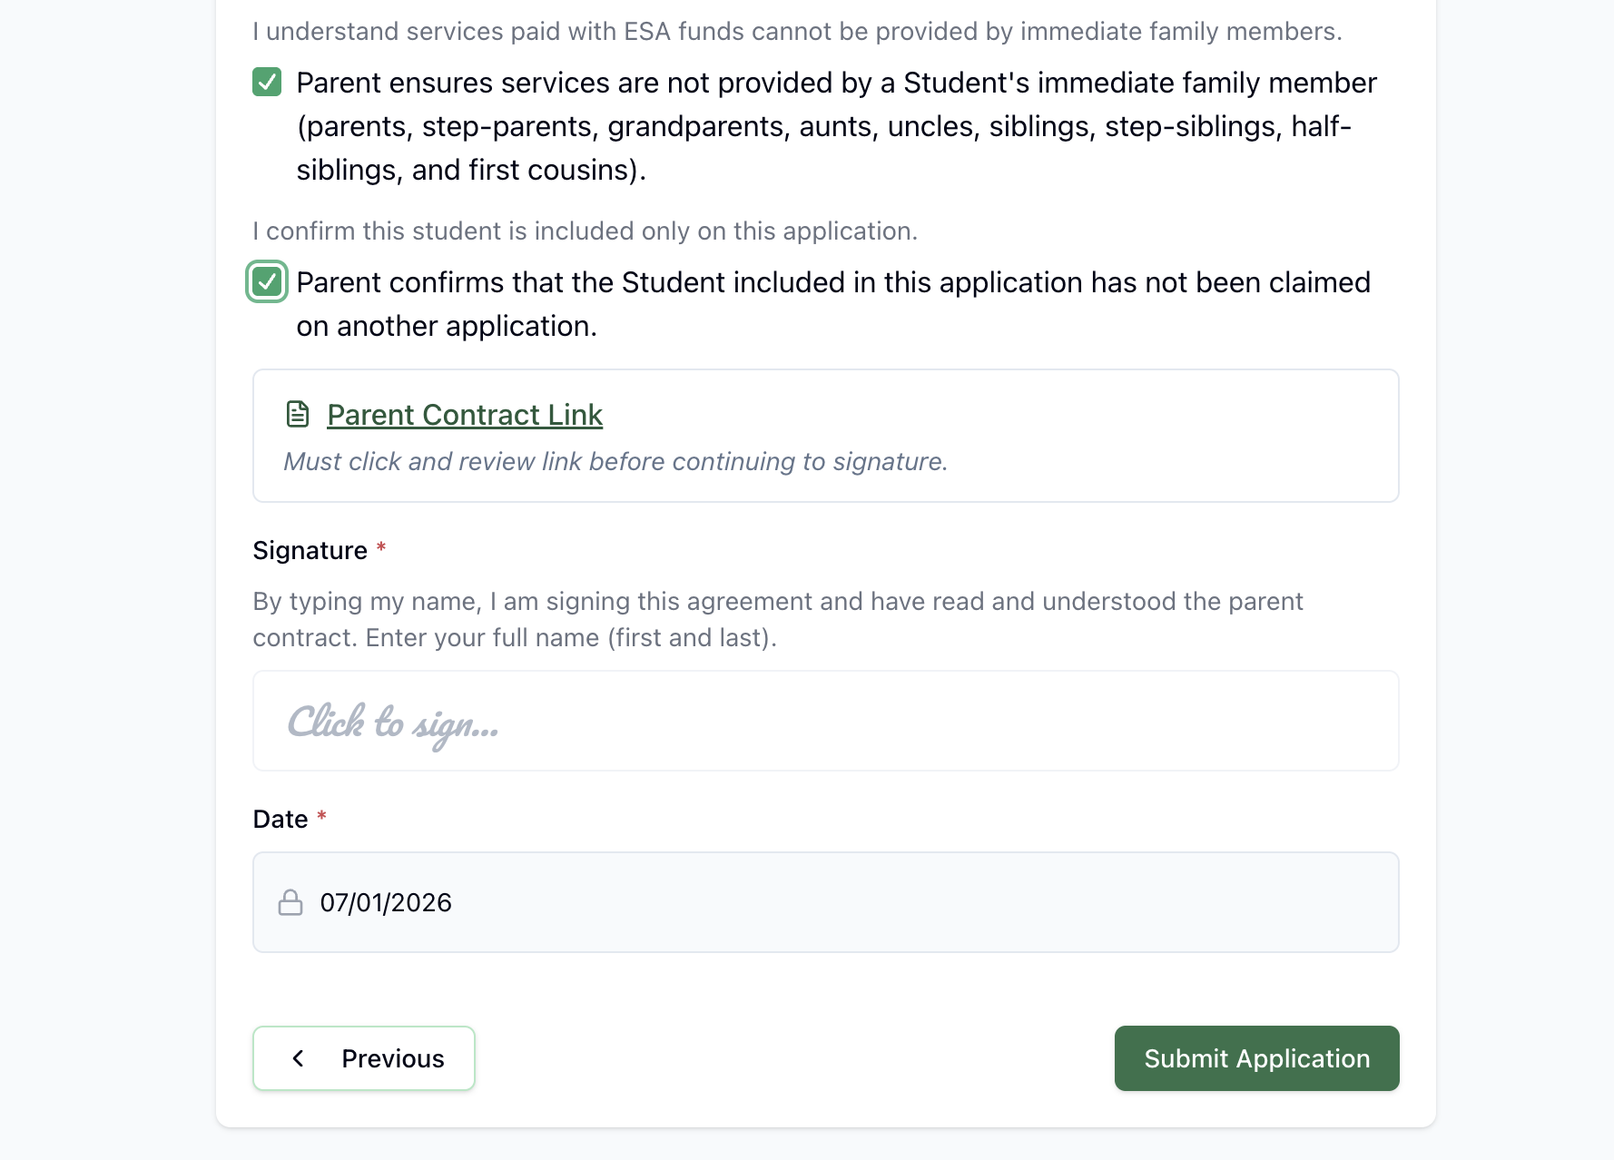The image size is (1614, 1160).
Task: Click the document icon beside Parent Contract Link
Action: click(298, 414)
